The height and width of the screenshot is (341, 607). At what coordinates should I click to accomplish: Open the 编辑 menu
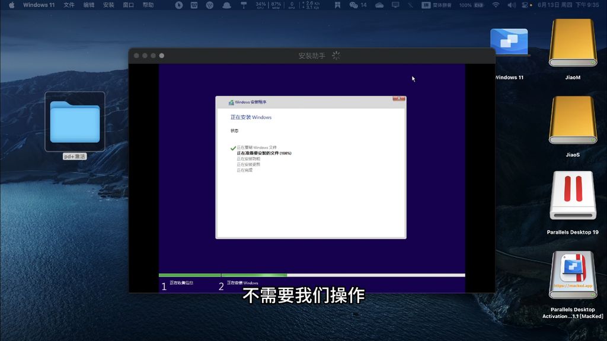pos(89,5)
